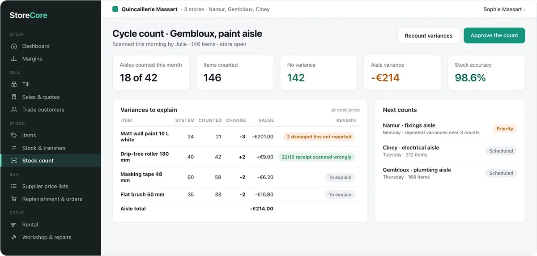Click the Recount variances button
This screenshot has height=256, width=537.
tap(429, 36)
